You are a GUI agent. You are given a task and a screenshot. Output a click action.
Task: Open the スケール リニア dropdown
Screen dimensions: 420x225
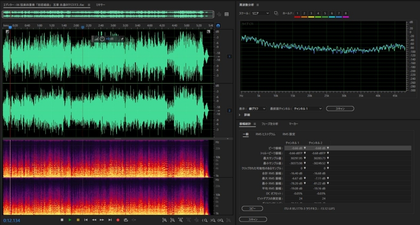(260, 13)
